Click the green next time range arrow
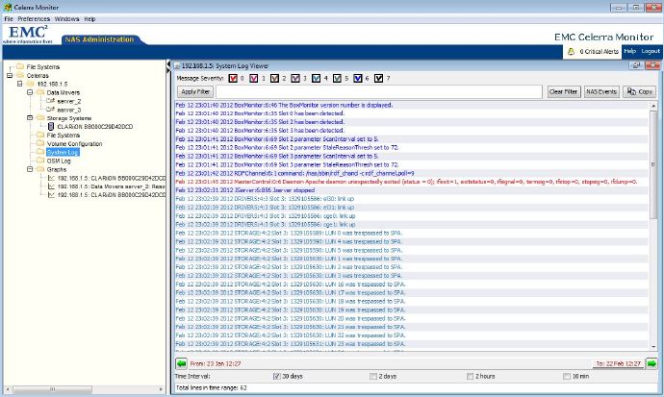The image size is (664, 397). pyautogui.click(x=651, y=363)
